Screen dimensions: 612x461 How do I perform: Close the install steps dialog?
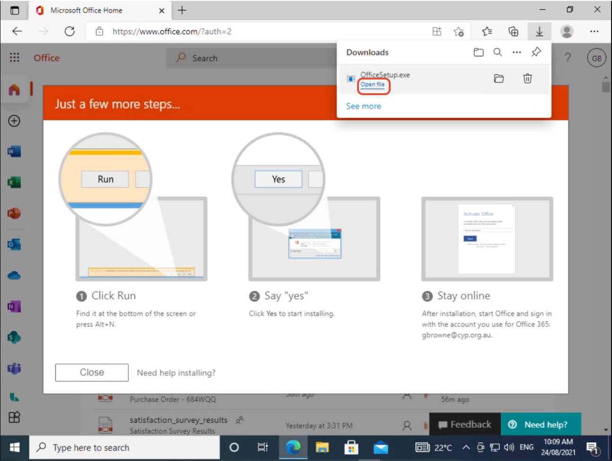92,372
